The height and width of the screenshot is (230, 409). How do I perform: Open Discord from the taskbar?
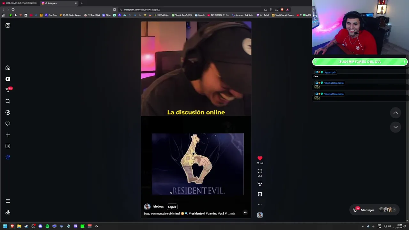40,226
